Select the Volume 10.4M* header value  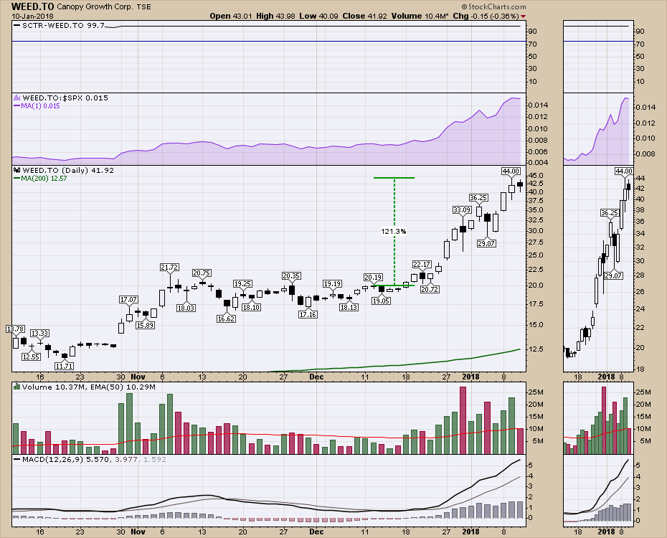[420, 16]
